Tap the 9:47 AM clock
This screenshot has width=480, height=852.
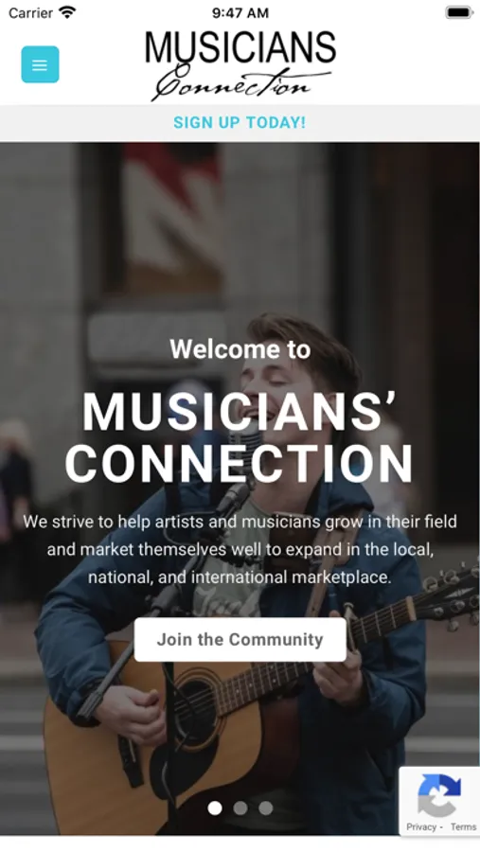coord(240,13)
